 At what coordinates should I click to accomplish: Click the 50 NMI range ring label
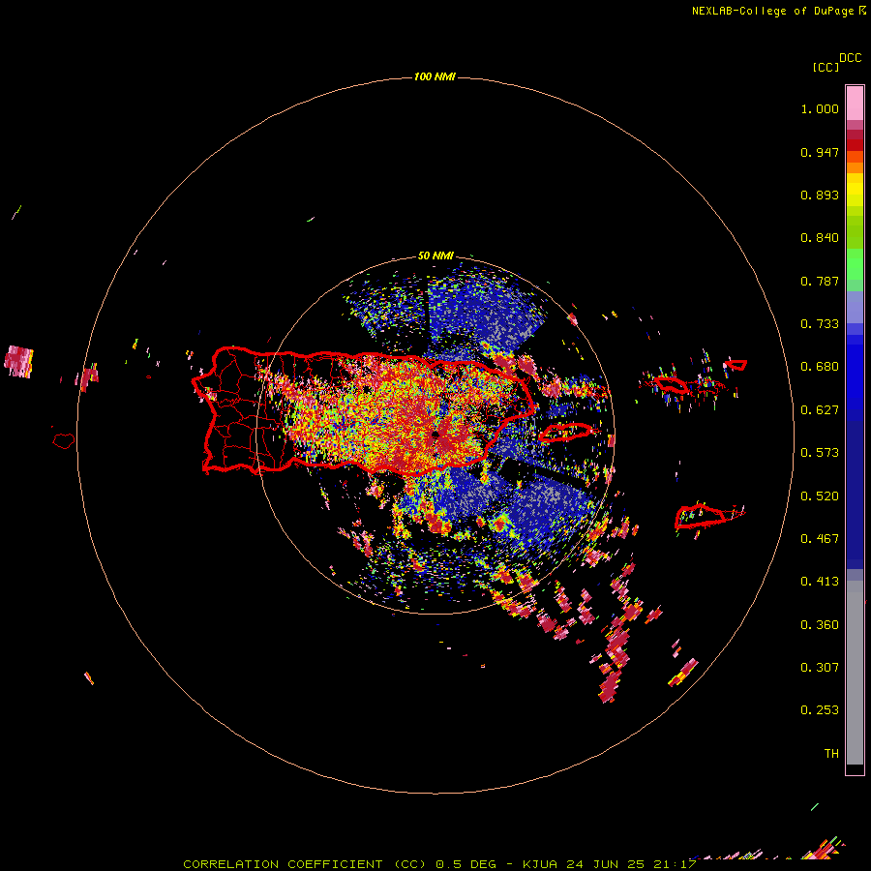[435, 256]
